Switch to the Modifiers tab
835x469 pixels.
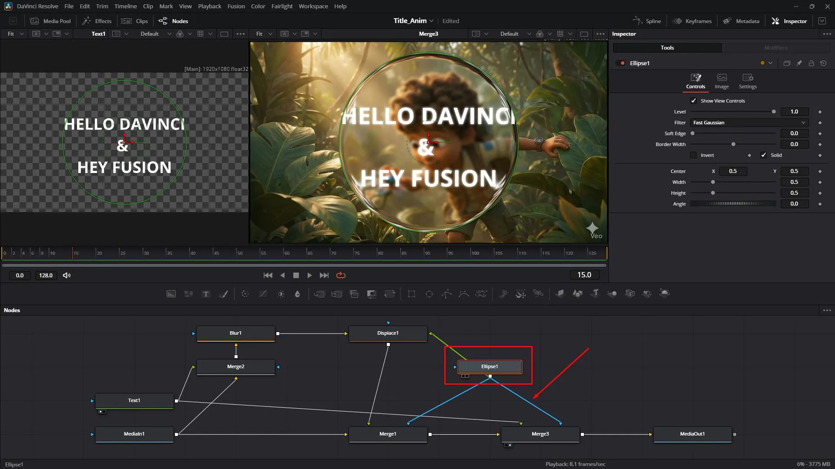point(775,48)
